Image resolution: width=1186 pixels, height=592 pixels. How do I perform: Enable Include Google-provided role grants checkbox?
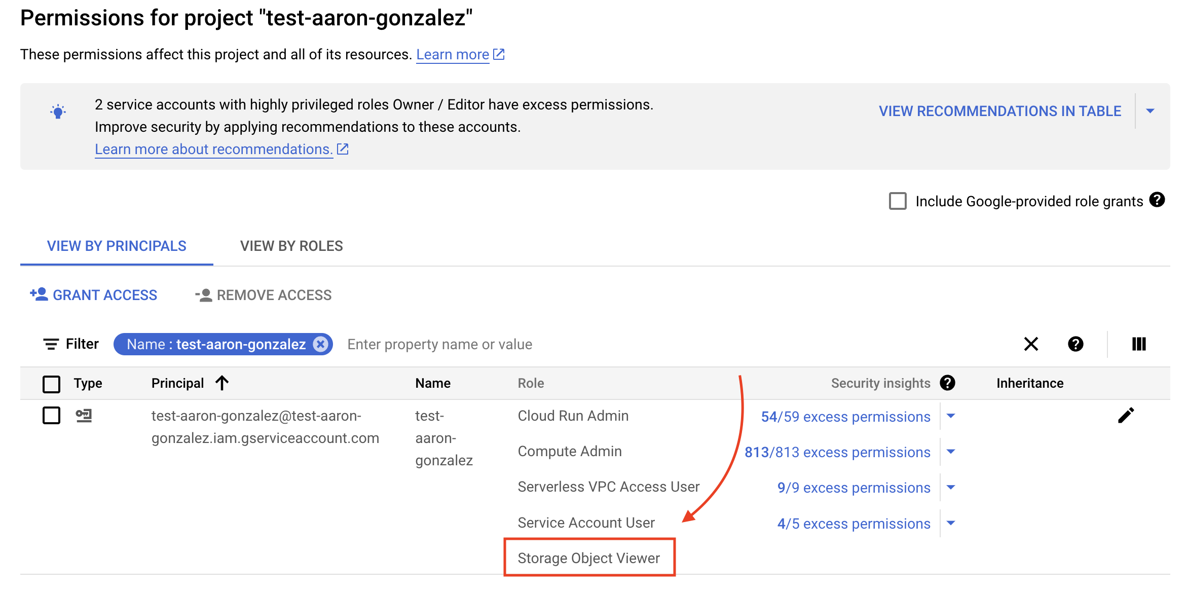pos(898,201)
